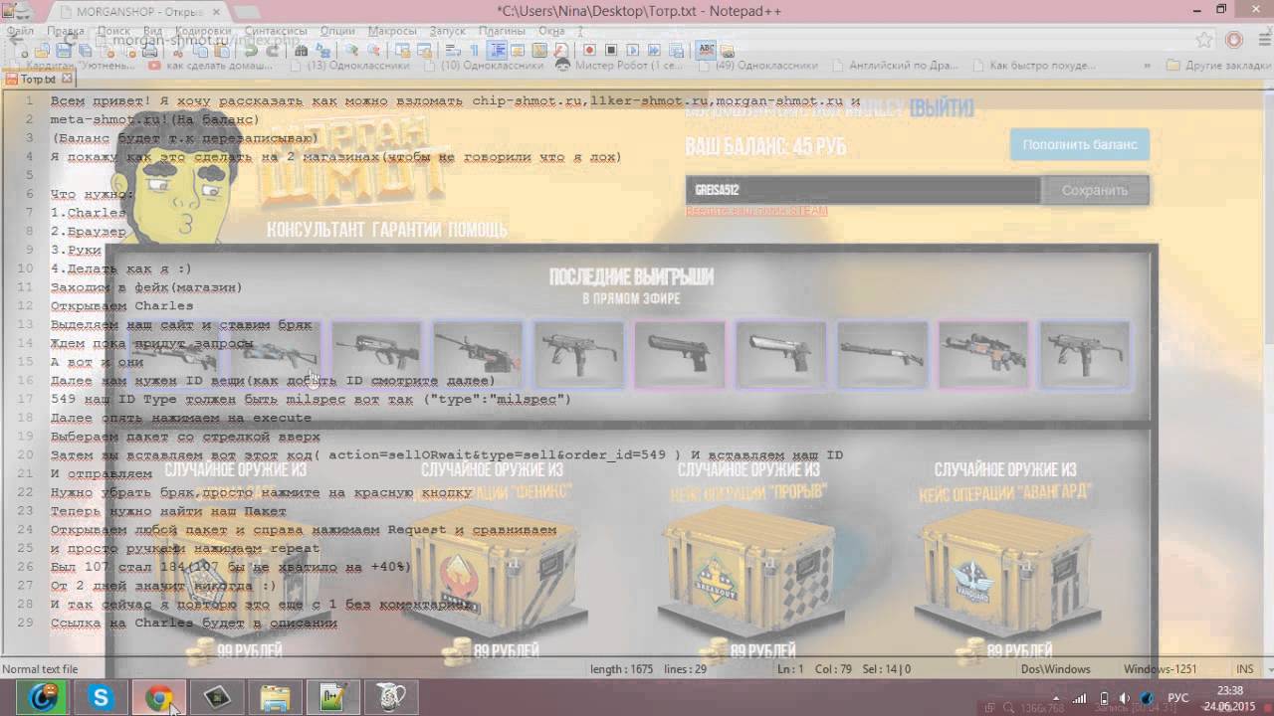
Task: Open the Поиск menu
Action: (113, 31)
